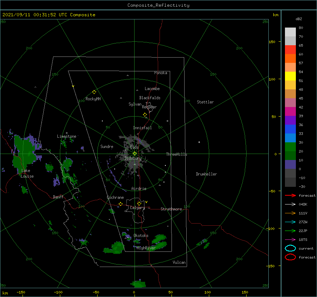Click the Stettler label

click(205, 102)
